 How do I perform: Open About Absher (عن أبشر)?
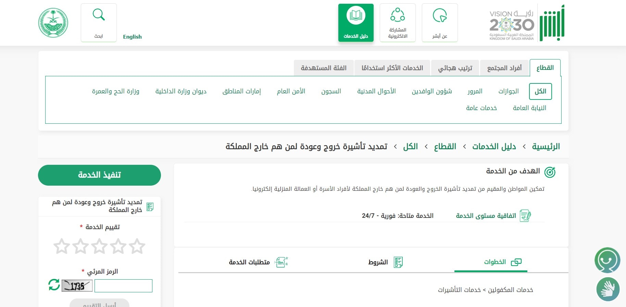(440, 23)
